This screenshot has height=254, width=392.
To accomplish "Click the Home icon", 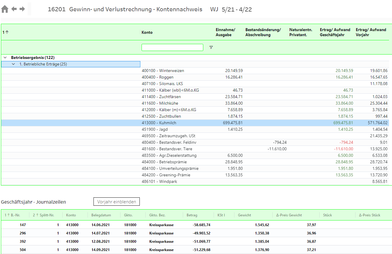I will coord(5,9).
